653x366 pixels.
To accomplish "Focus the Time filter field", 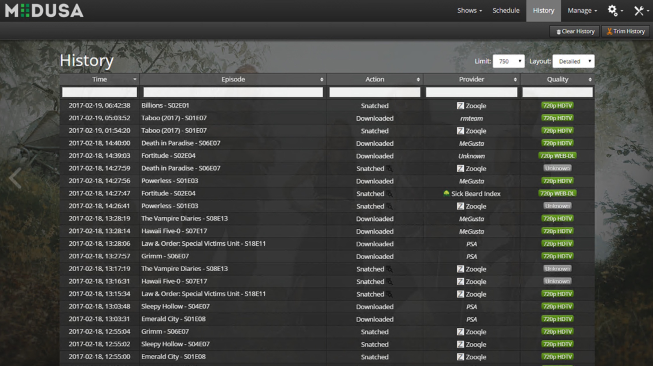I will [x=99, y=92].
